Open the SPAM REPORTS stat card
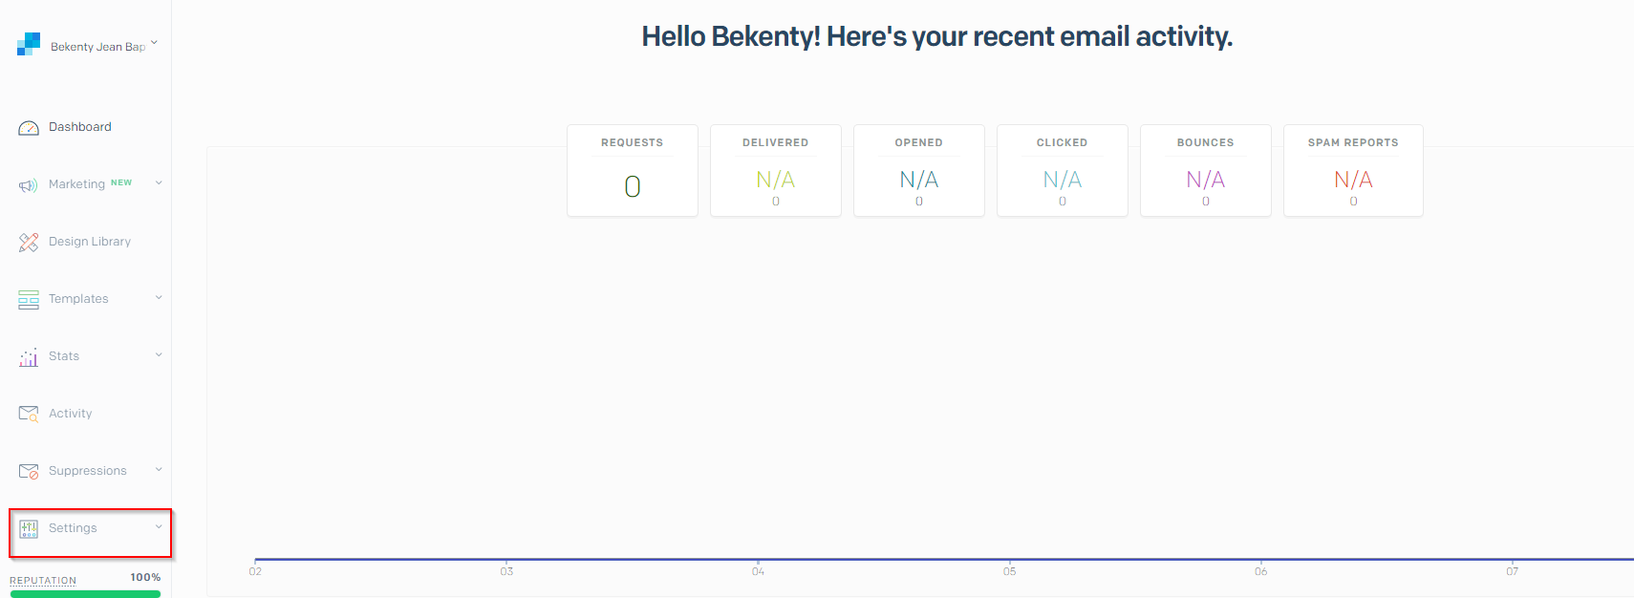1634x598 pixels. pyautogui.click(x=1353, y=170)
